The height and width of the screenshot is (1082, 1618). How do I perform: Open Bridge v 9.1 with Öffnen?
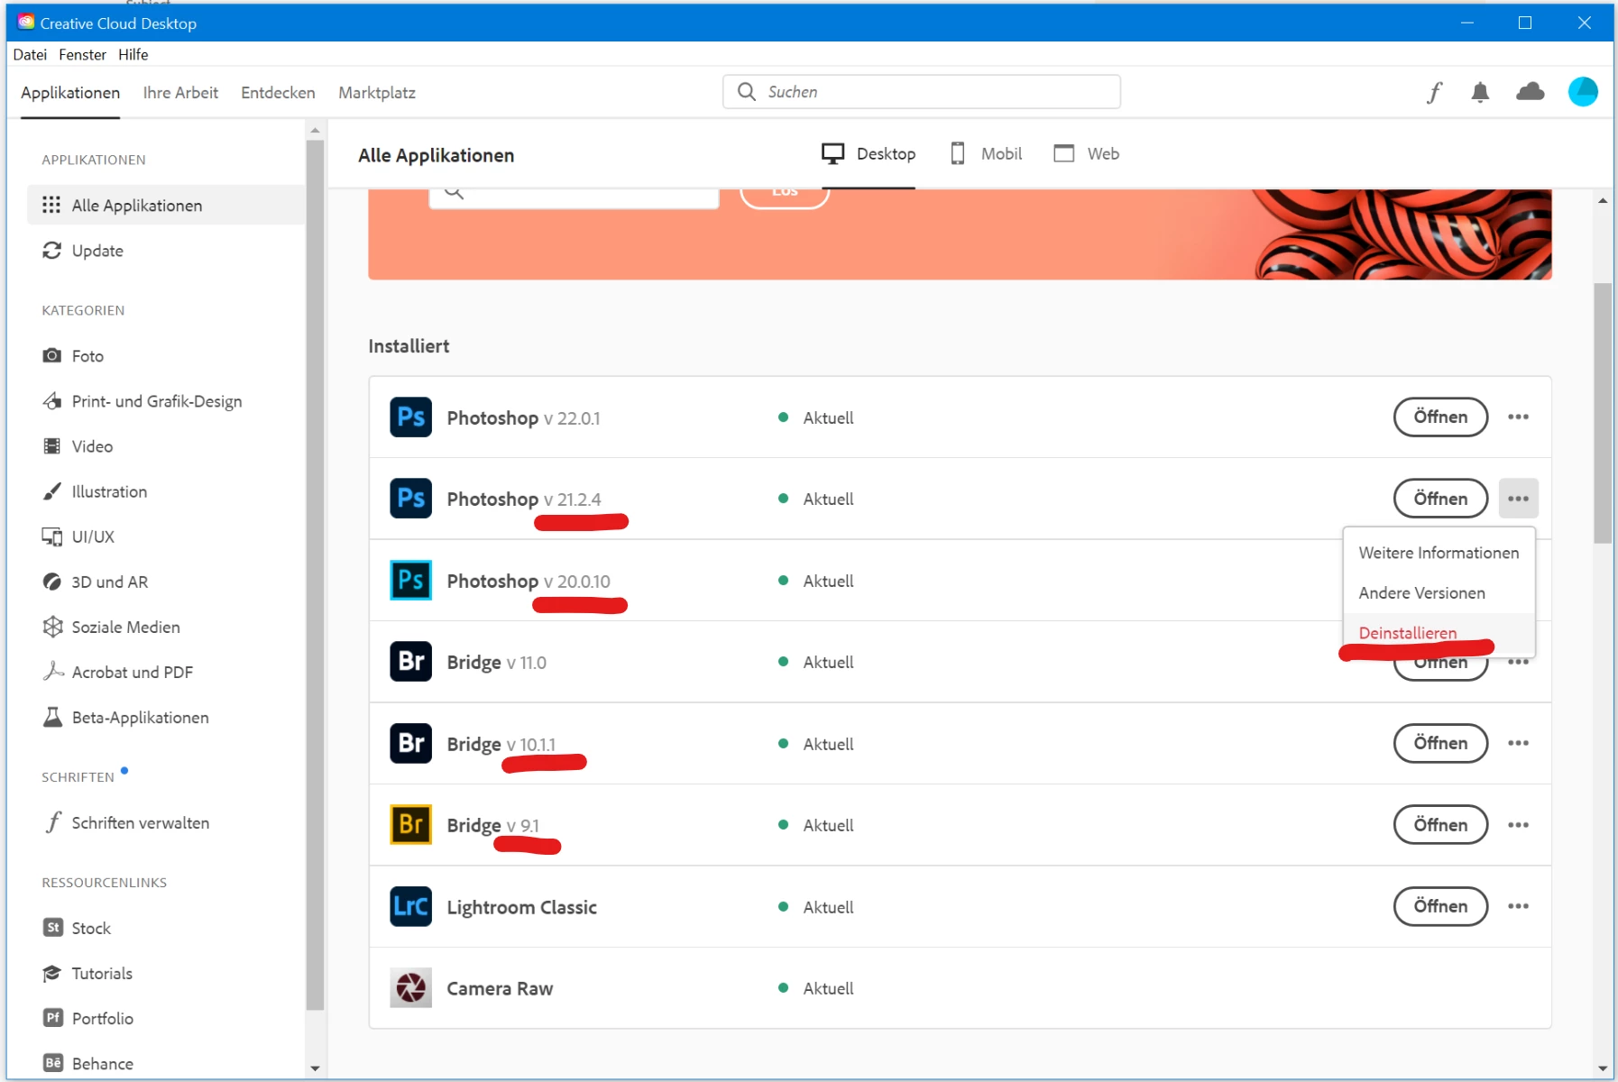tap(1440, 824)
